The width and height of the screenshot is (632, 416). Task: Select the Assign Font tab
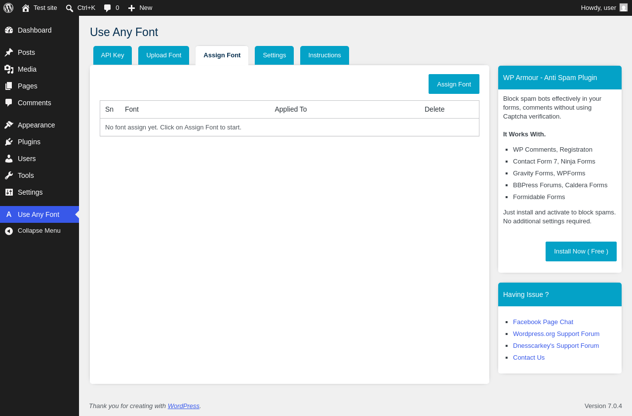[x=222, y=55]
